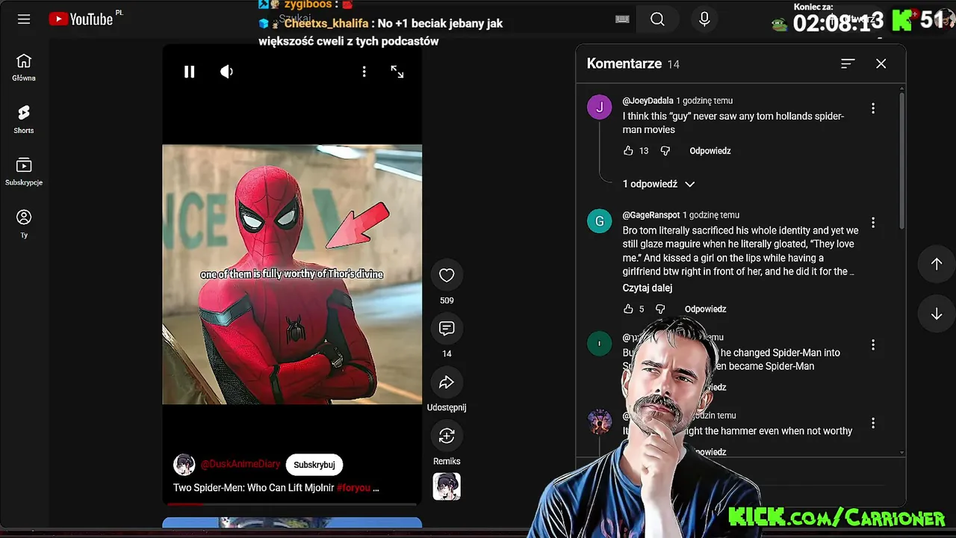Like the Short with the heart icon
The image size is (956, 538).
tap(447, 275)
